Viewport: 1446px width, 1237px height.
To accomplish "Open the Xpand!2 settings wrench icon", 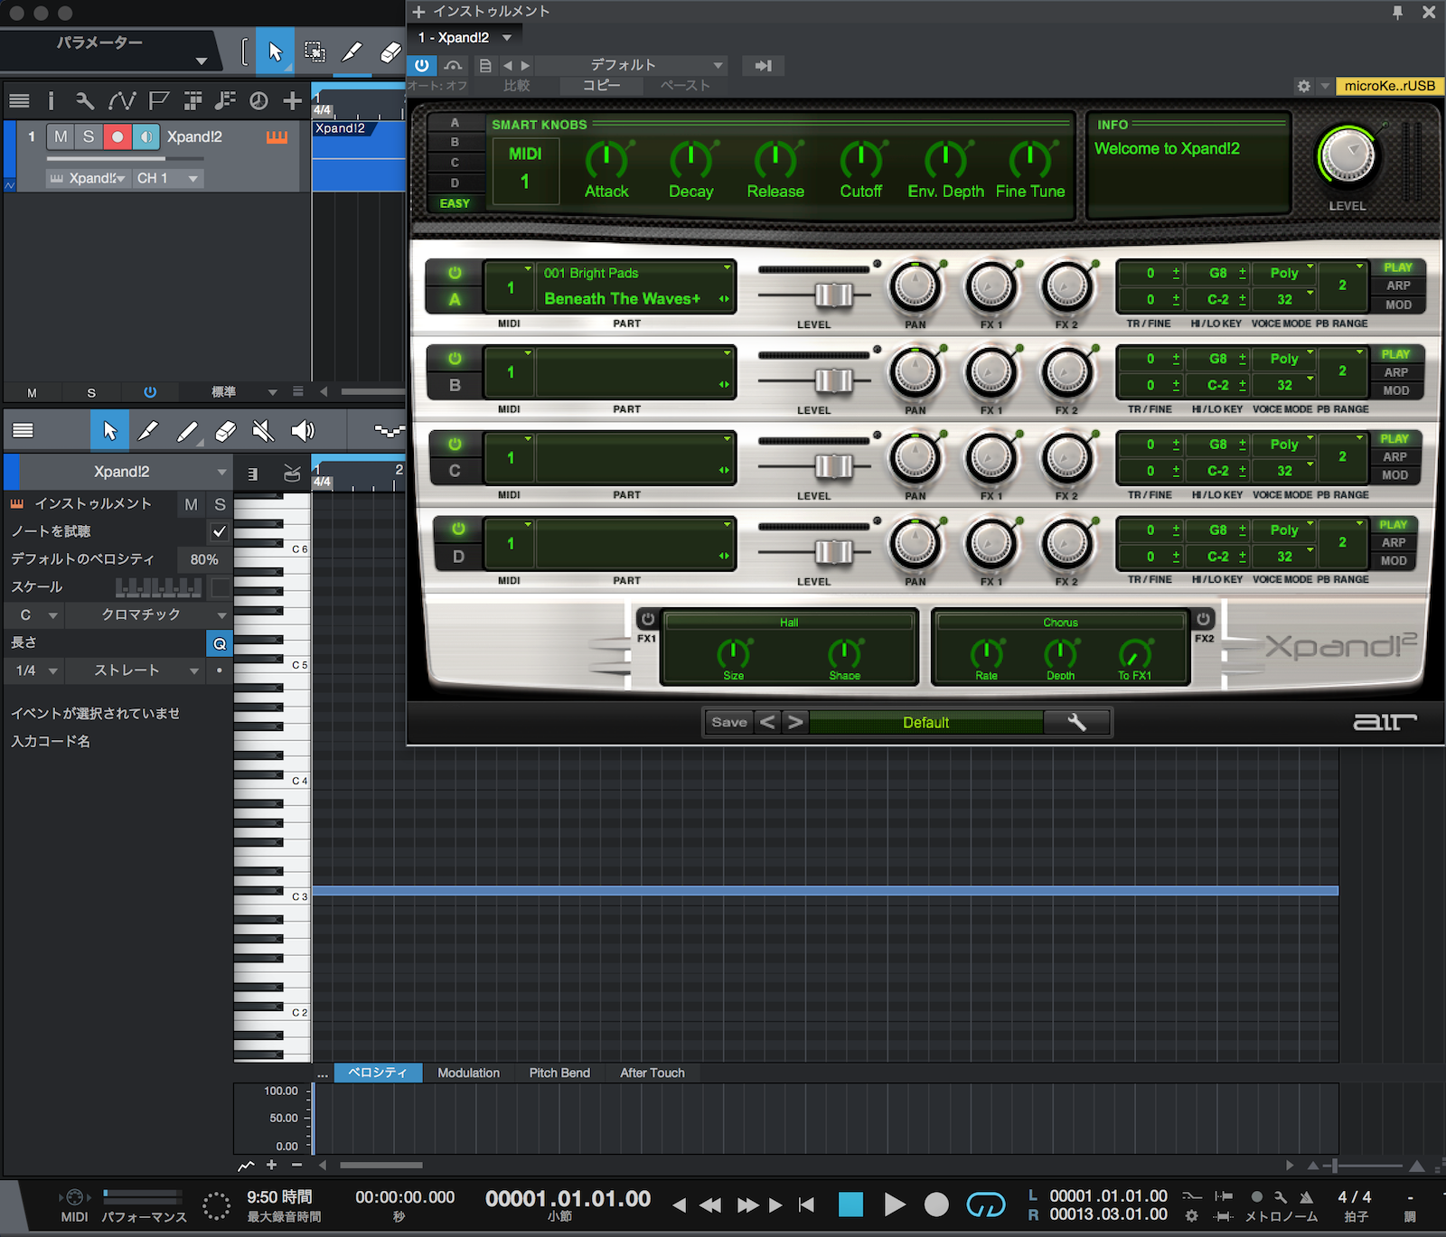I will 1076,722.
